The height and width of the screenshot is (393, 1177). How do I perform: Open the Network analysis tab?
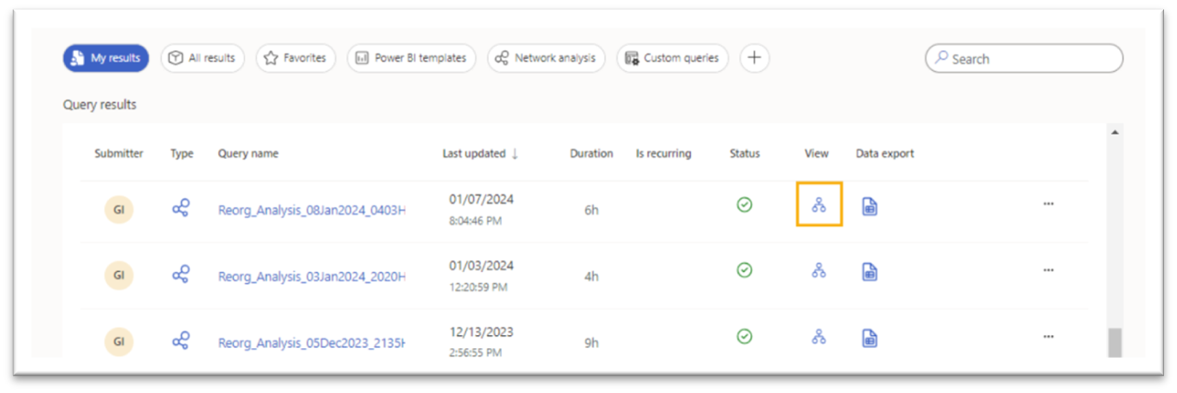(x=546, y=58)
